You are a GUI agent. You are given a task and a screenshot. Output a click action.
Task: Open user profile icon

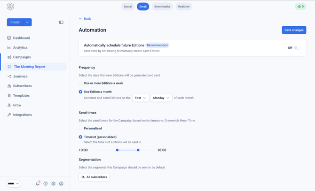click(x=61, y=183)
